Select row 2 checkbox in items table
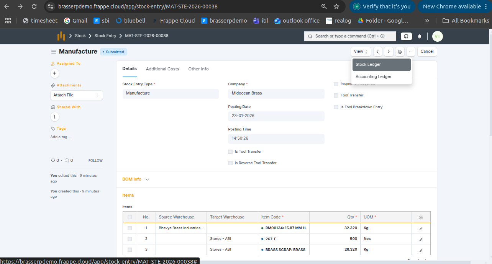The width and height of the screenshot is (492, 264). pyautogui.click(x=130, y=239)
